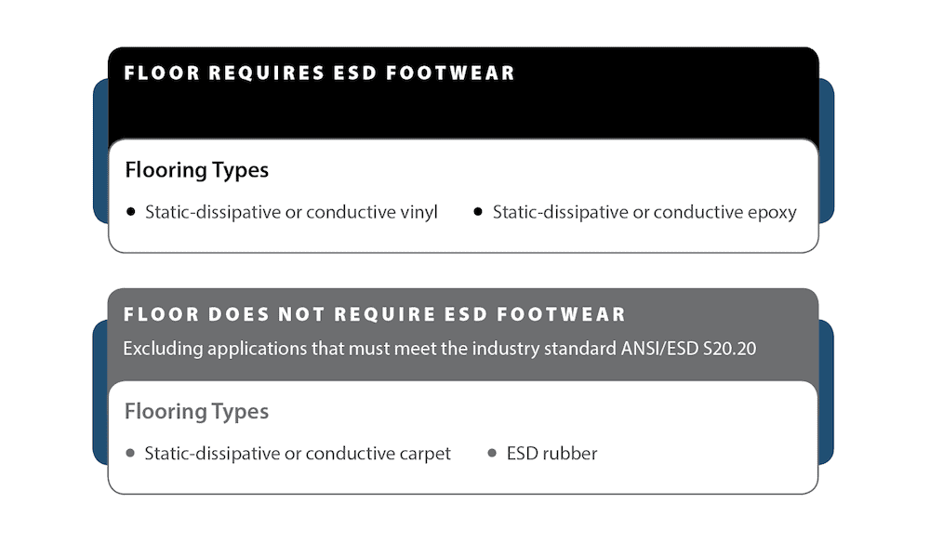Click 'Static-dissipative or conductive epoxy' text
Screen dimensions: 930x543
tap(644, 212)
